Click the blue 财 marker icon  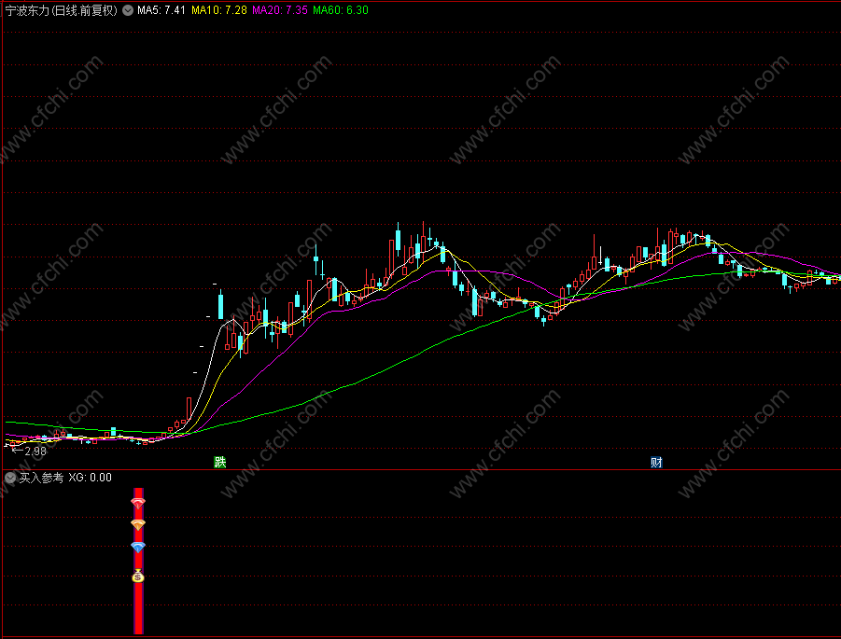click(x=656, y=462)
